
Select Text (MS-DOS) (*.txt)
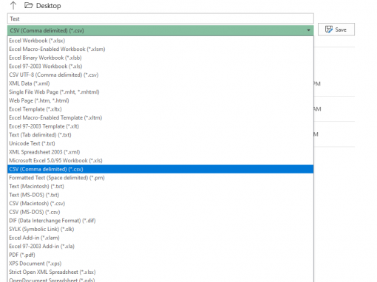(x=160, y=195)
